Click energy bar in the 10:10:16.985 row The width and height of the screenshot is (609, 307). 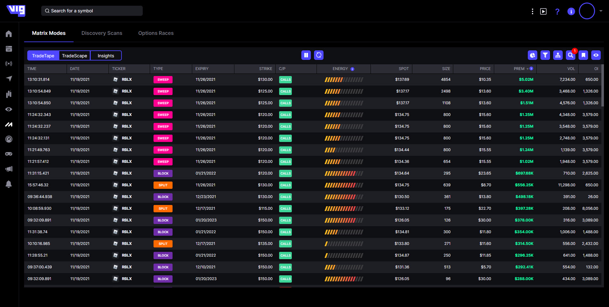344,244
